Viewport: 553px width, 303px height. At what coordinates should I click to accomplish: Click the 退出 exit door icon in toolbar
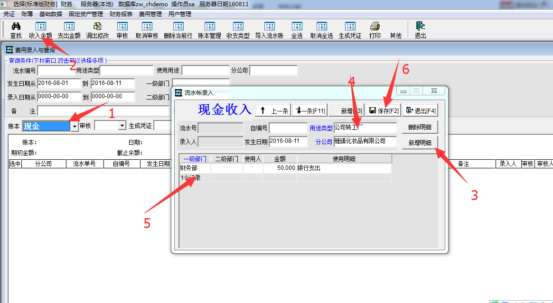point(420,27)
